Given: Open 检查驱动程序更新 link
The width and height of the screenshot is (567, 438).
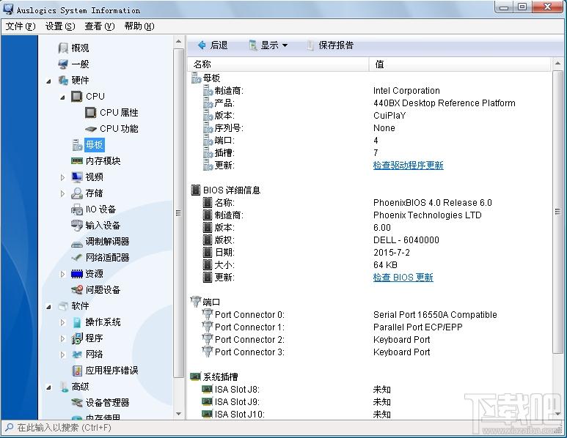Looking at the screenshot, I should pyautogui.click(x=409, y=166).
